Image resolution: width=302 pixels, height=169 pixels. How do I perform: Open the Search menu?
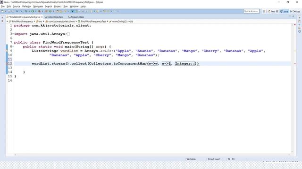coord(48,6)
